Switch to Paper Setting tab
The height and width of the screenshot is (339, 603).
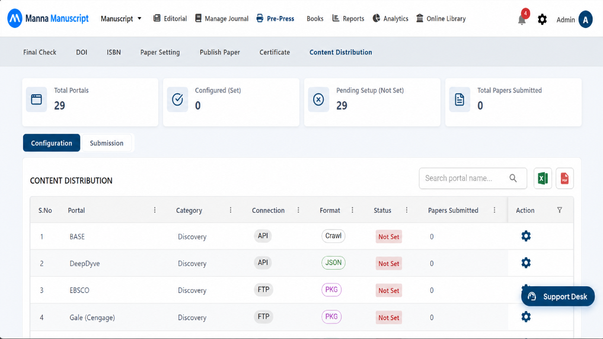[x=160, y=52]
